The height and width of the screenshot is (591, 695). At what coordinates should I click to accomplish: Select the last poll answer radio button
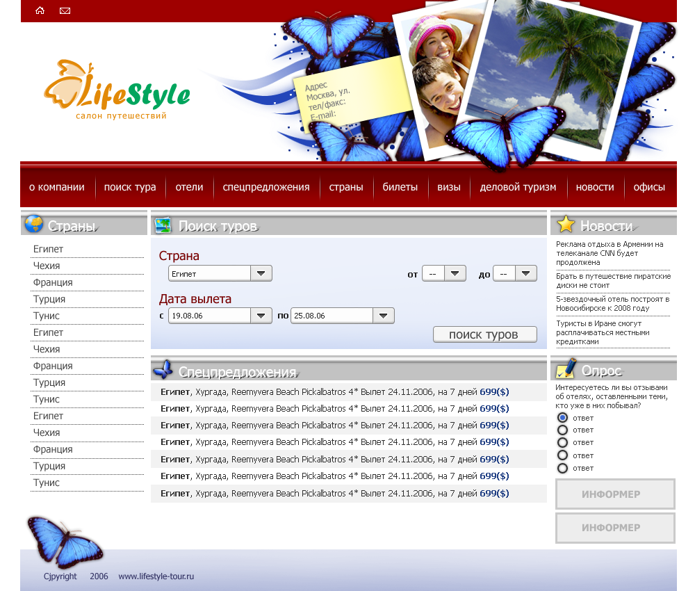click(x=563, y=468)
